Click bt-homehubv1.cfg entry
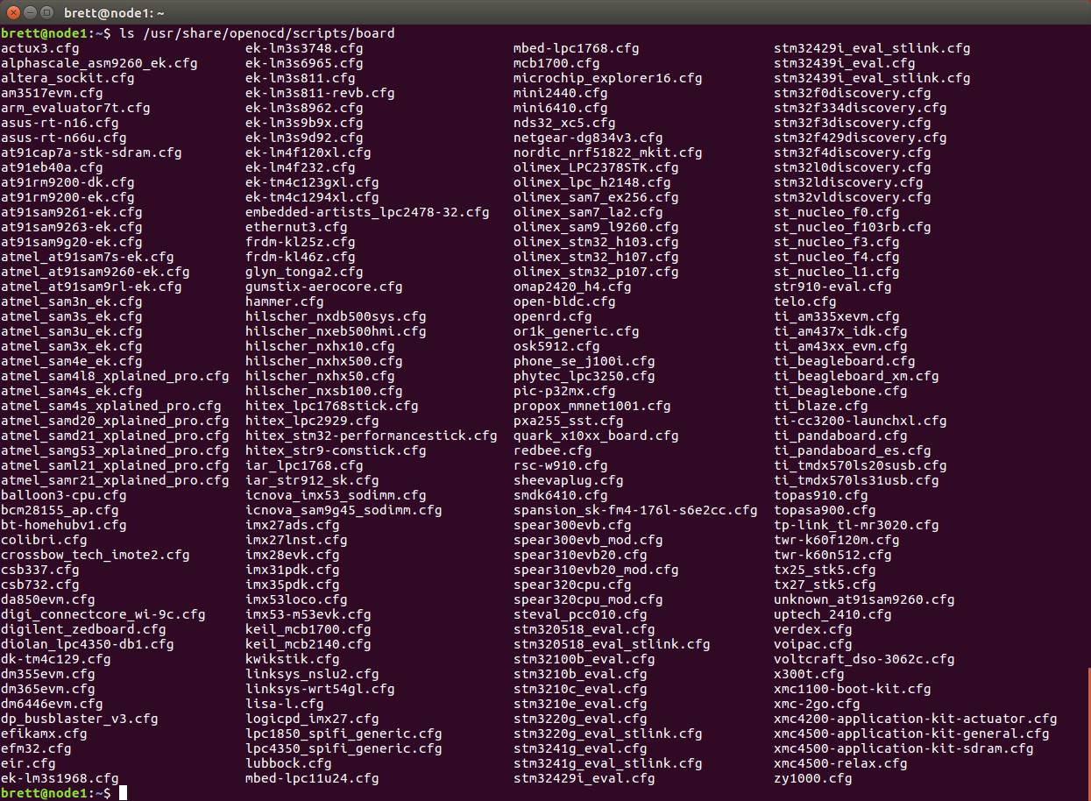The width and height of the screenshot is (1091, 801). [x=64, y=525]
